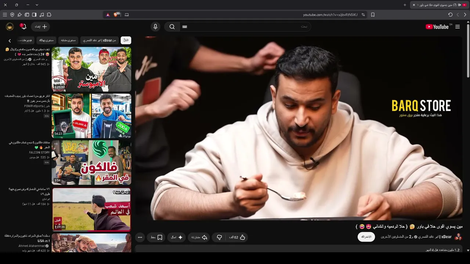Select the 'الكل' filter chip
Image resolution: width=470 pixels, height=264 pixels.
126,40
